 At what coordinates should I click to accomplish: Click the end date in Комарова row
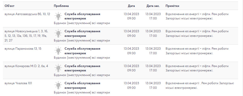tap(153, 68)
